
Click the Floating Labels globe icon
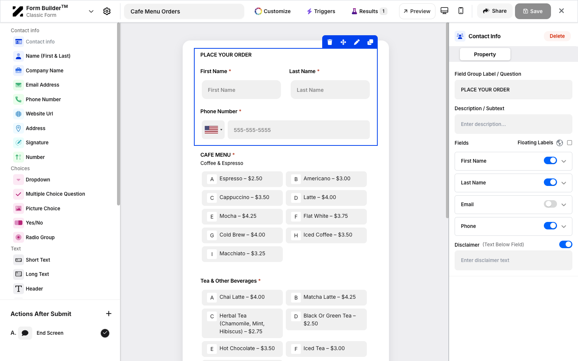pos(560,143)
